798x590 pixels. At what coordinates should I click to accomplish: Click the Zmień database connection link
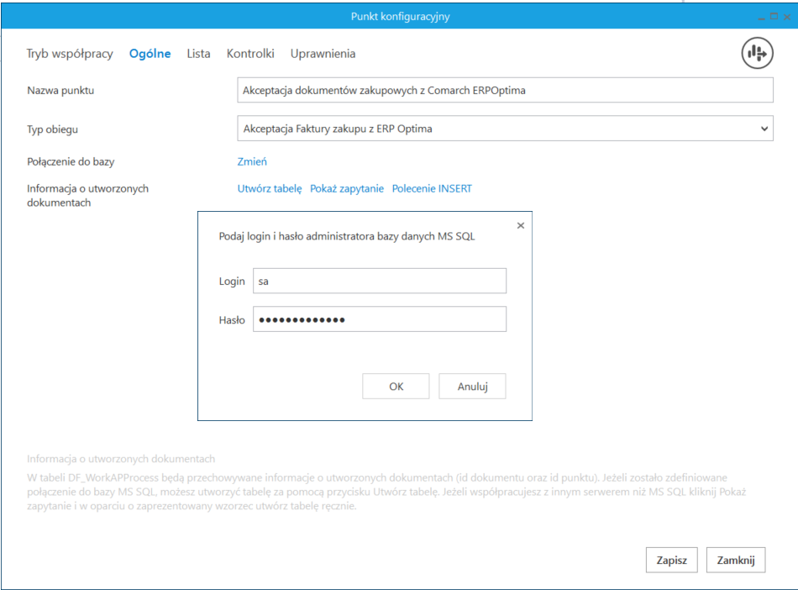coord(252,161)
